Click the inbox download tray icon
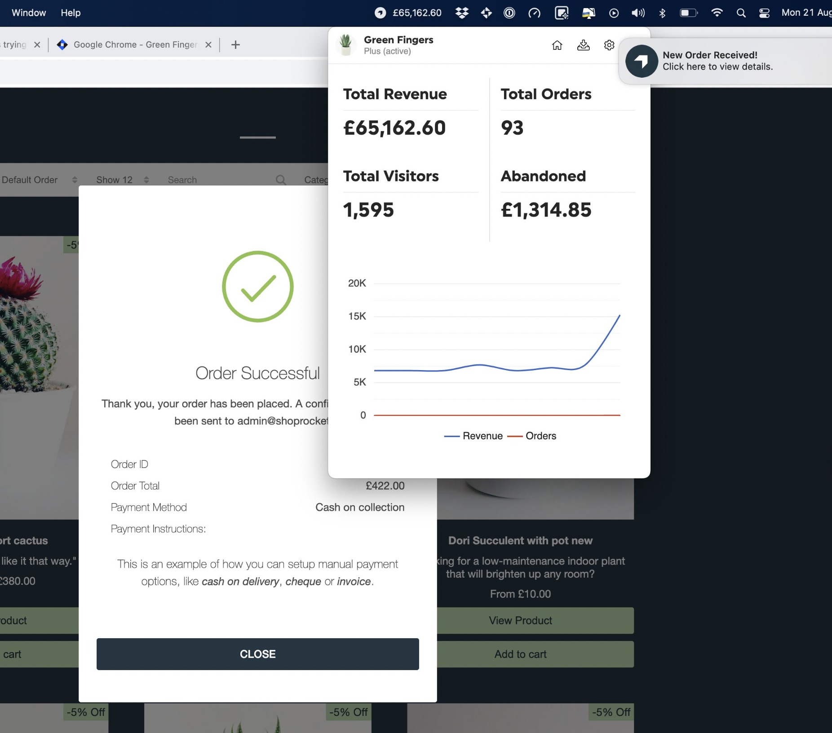Screen dimensions: 832x733 583,45
